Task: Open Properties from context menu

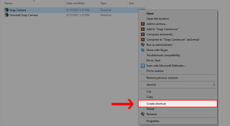Action: click(x=153, y=121)
